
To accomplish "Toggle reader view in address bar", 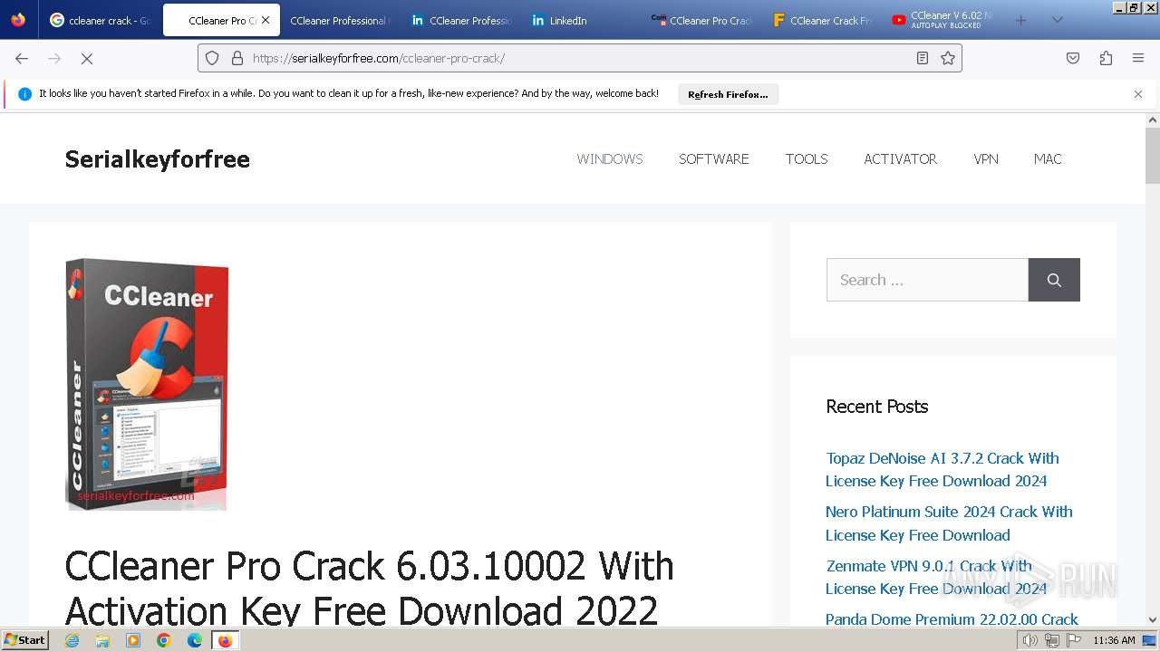I will click(923, 58).
